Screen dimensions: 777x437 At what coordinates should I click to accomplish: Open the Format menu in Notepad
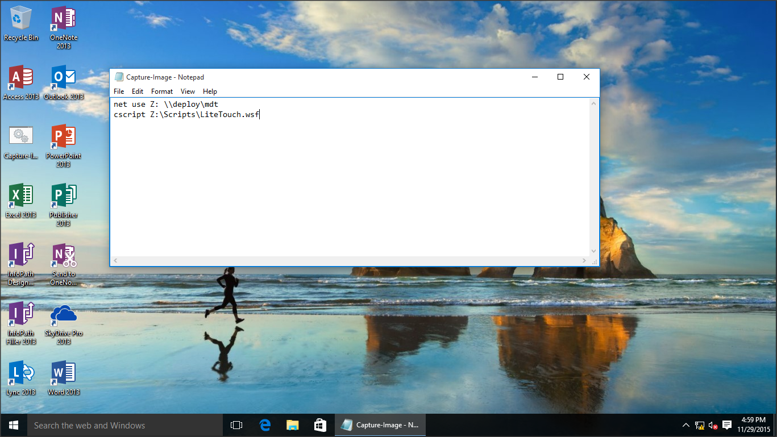[x=162, y=91]
